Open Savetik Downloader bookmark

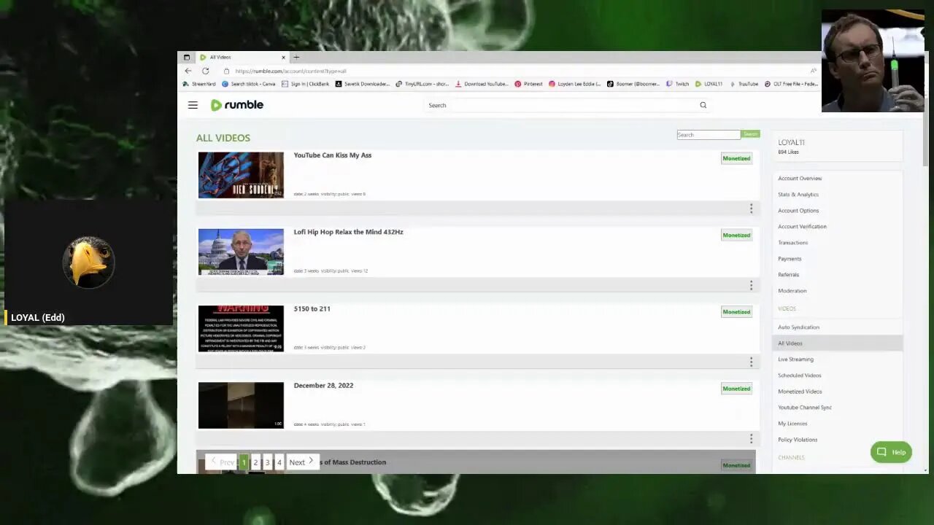363,84
